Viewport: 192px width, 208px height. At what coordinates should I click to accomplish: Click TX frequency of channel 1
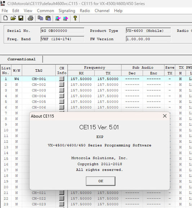point(108,79)
